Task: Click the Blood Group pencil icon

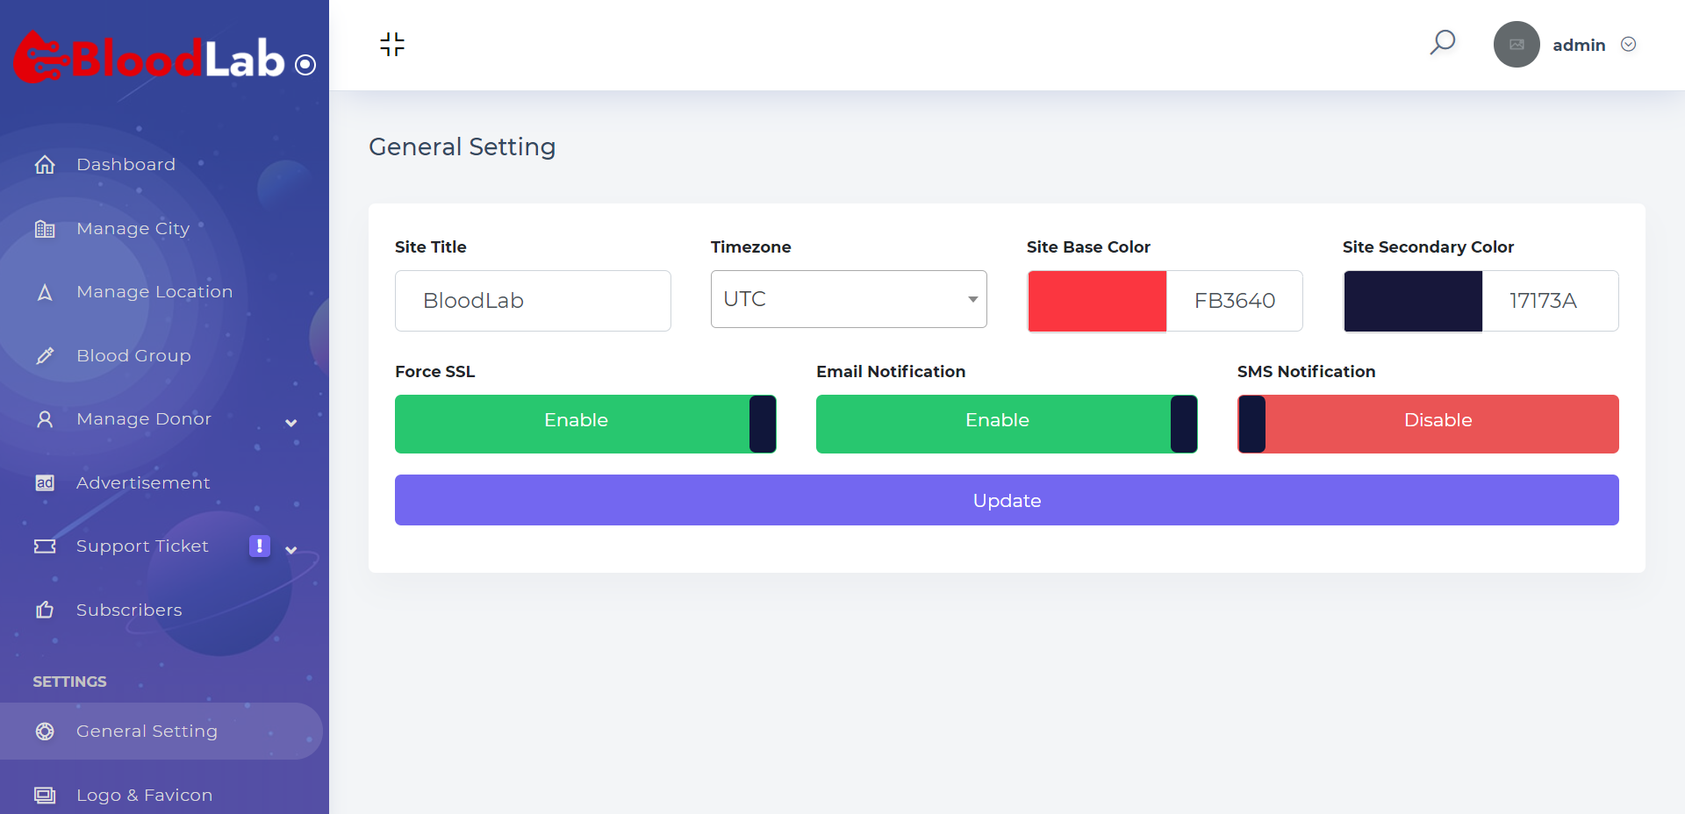Action: 45,356
